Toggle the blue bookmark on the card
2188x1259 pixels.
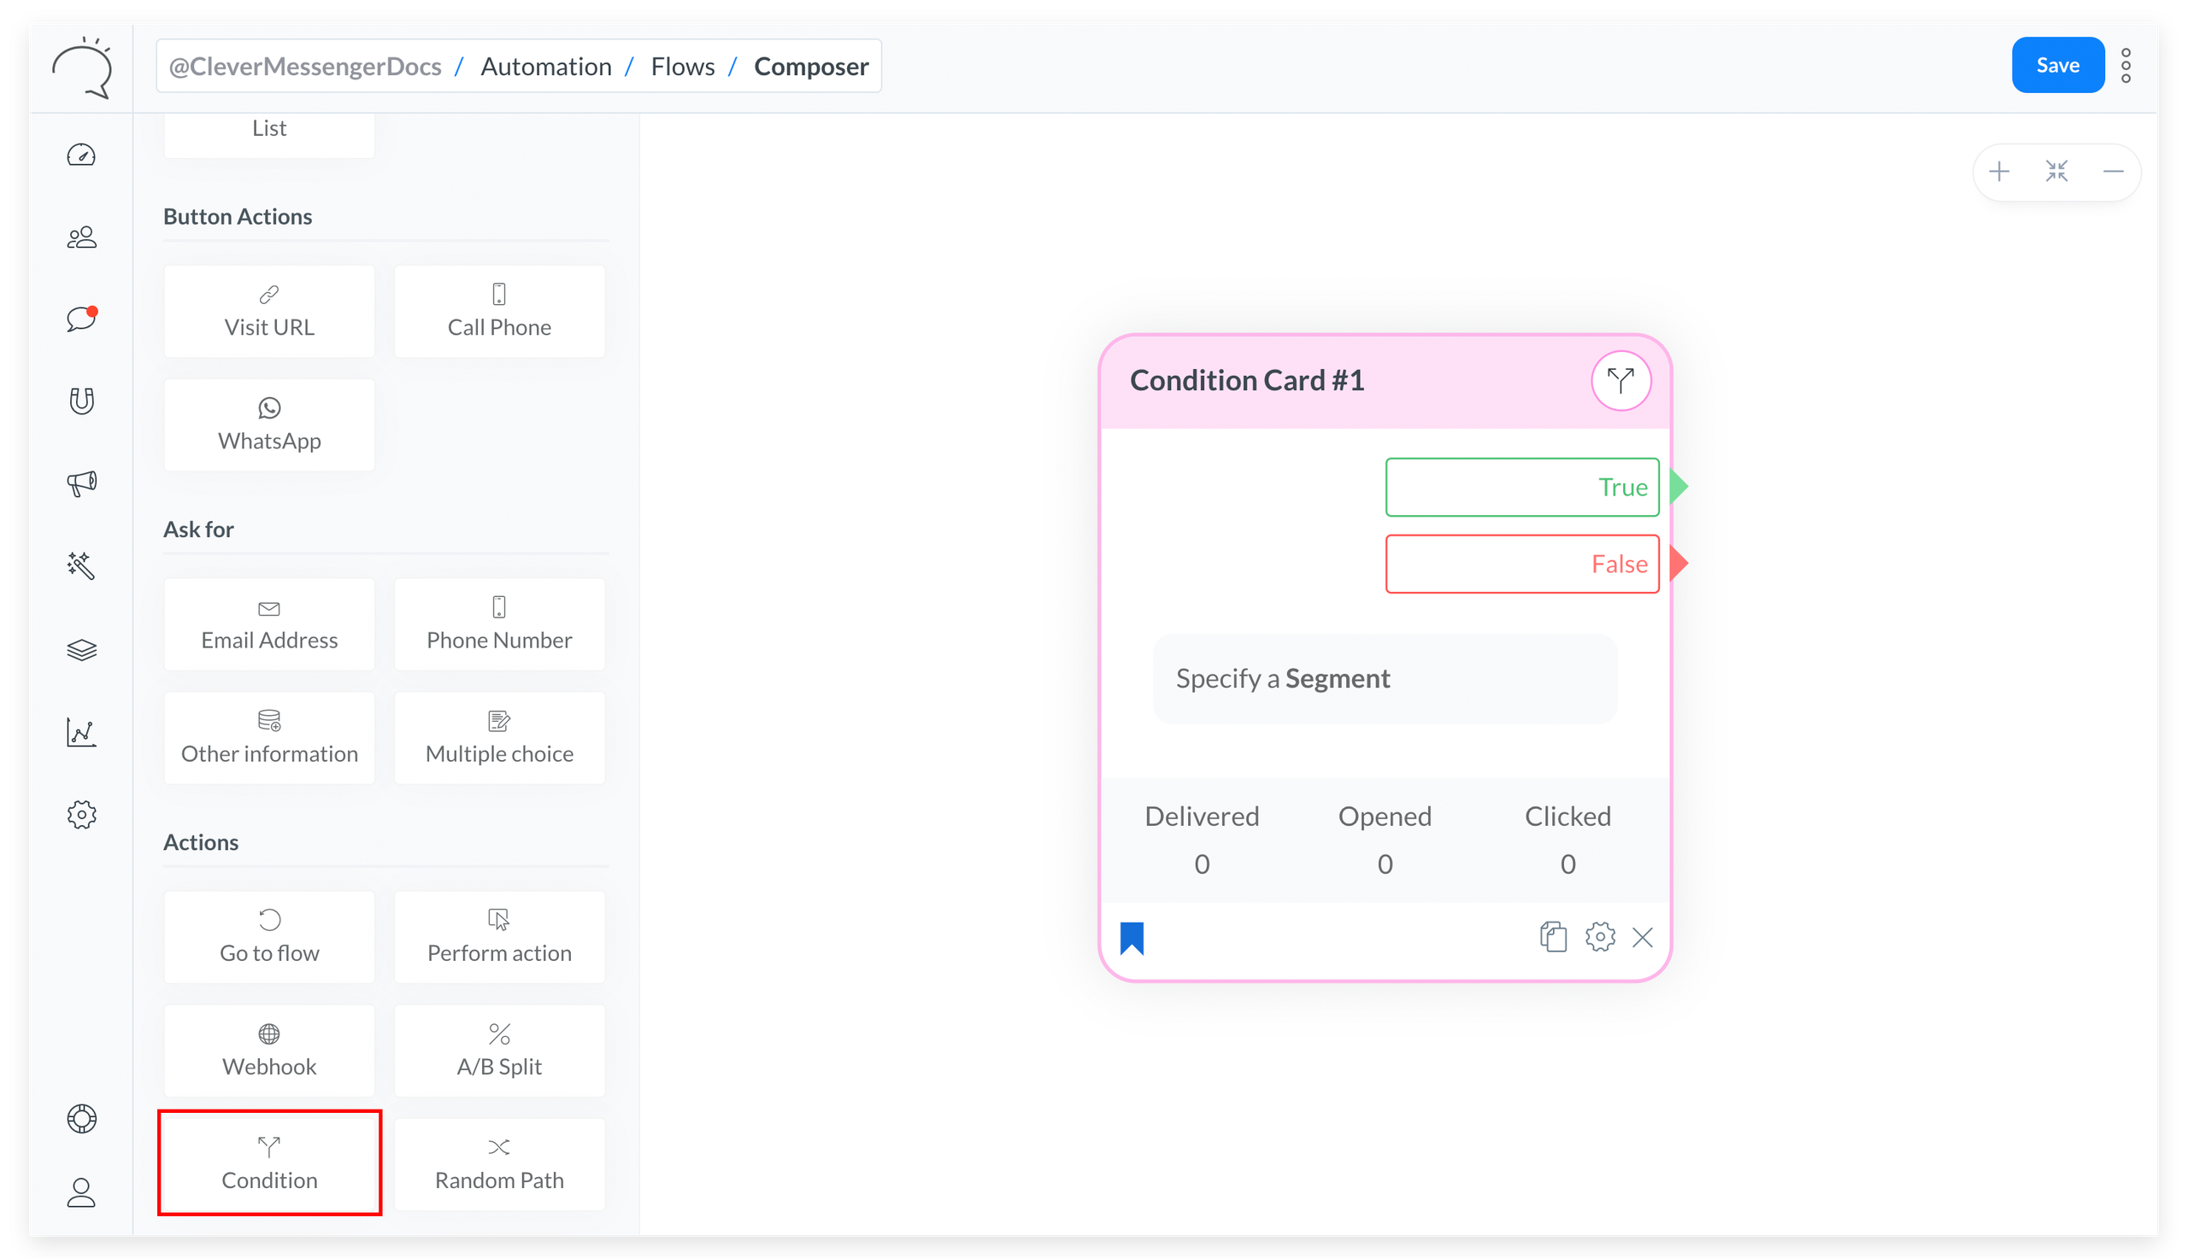point(1132,938)
